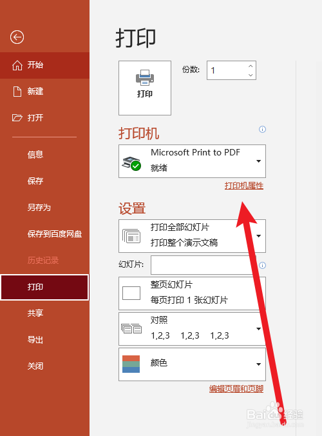
Task: Click the 历史记录 sidebar entry
Action: tap(44, 261)
